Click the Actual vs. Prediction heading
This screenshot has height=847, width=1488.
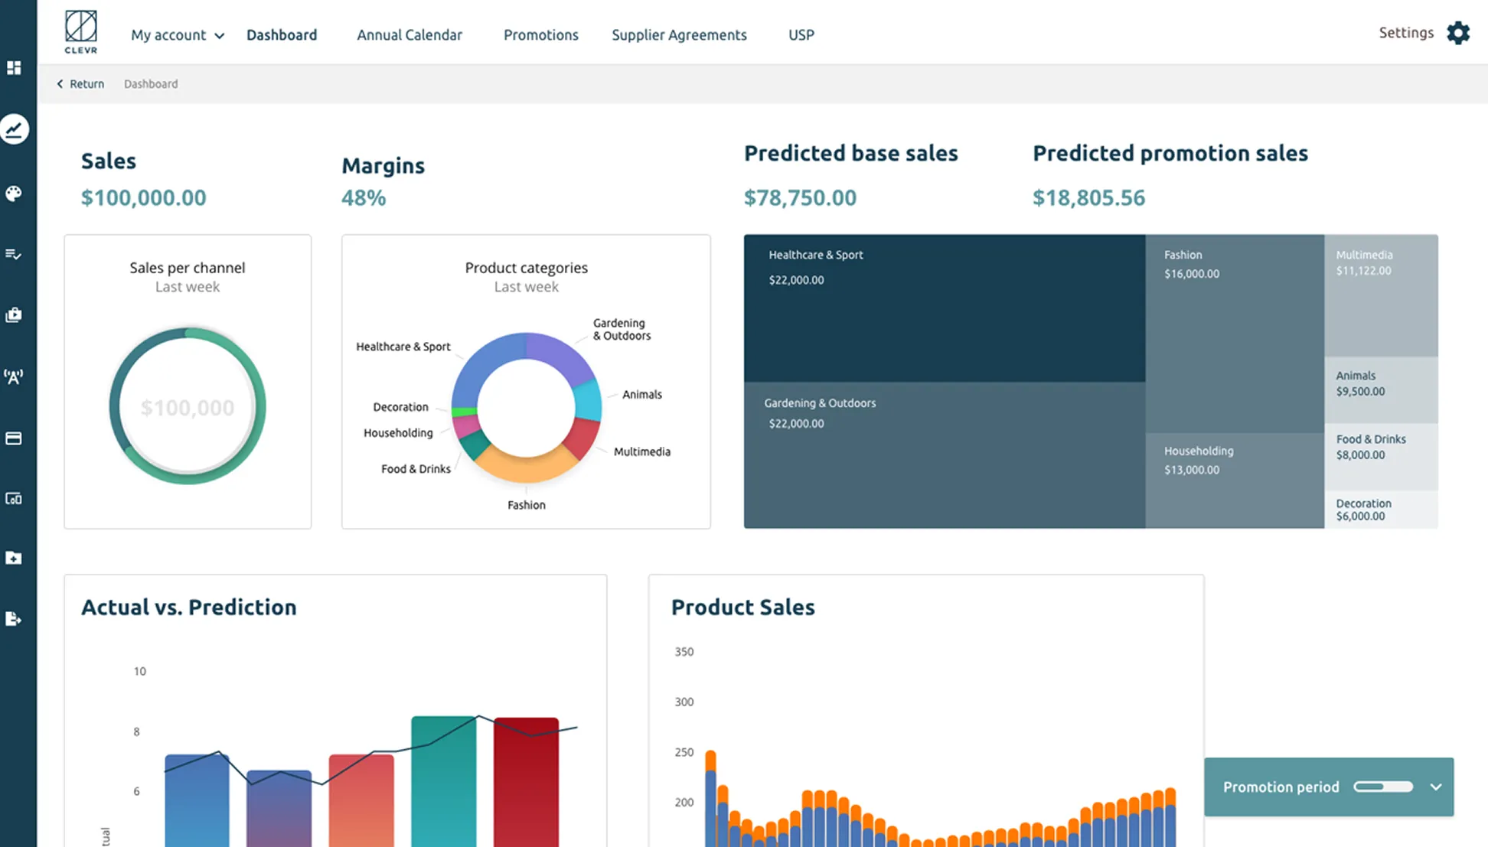coord(188,608)
